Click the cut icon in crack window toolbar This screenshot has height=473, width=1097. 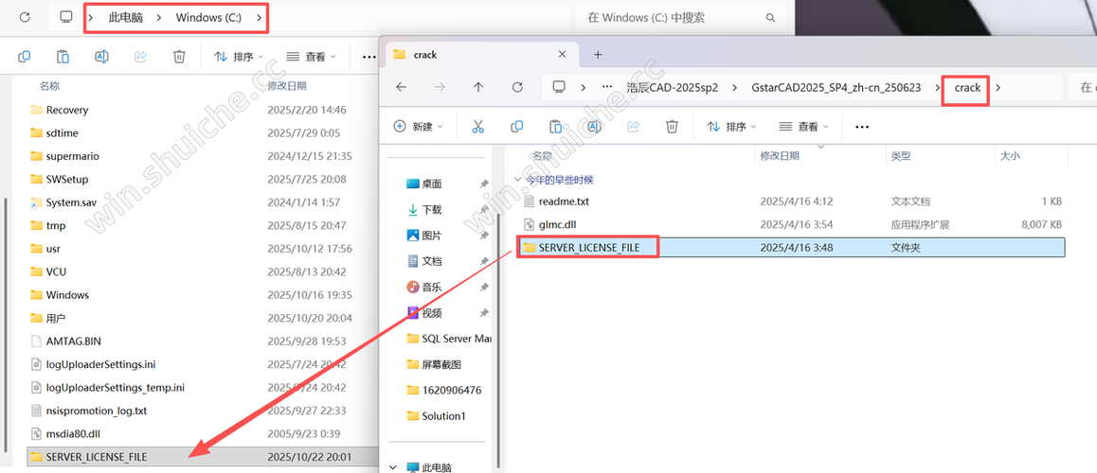tap(477, 126)
